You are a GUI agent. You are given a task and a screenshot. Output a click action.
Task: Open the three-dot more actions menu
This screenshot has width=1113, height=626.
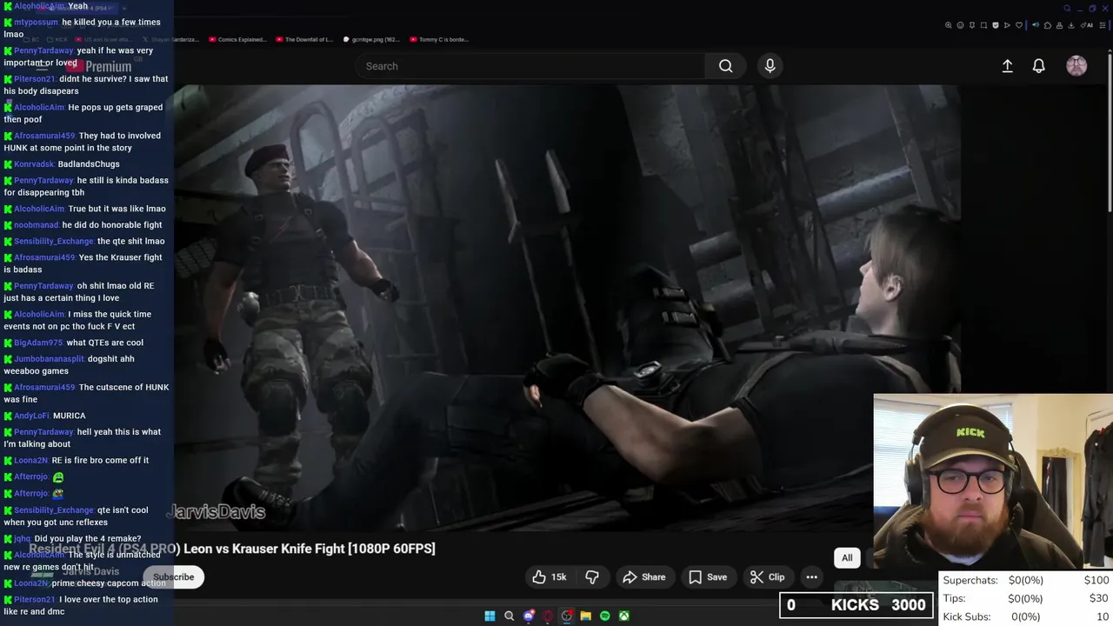click(x=811, y=577)
